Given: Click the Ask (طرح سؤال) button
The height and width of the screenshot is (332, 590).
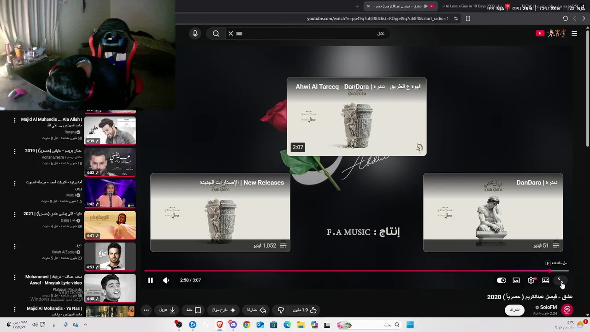Looking at the screenshot, I should click(224, 310).
